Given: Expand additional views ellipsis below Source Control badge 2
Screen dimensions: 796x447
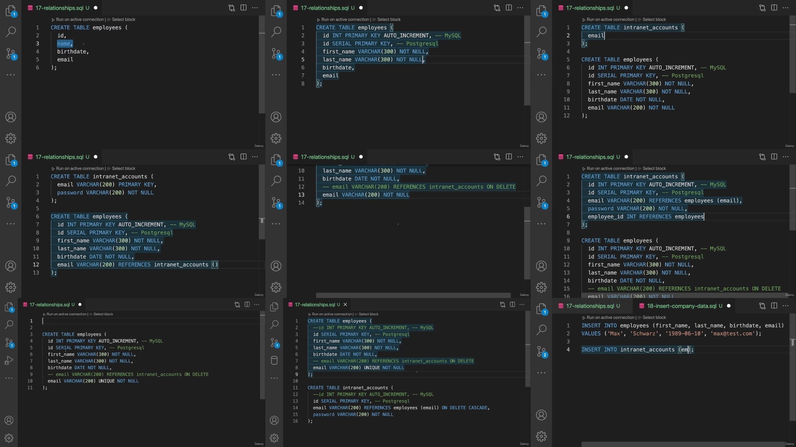Looking at the screenshot, I should tap(541, 373).
